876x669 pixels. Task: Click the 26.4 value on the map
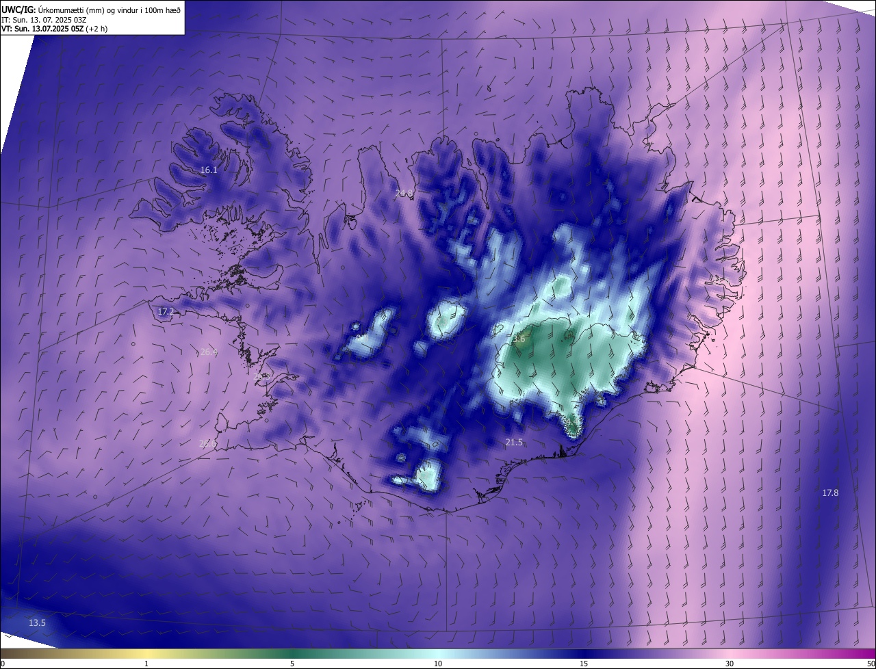point(208,352)
